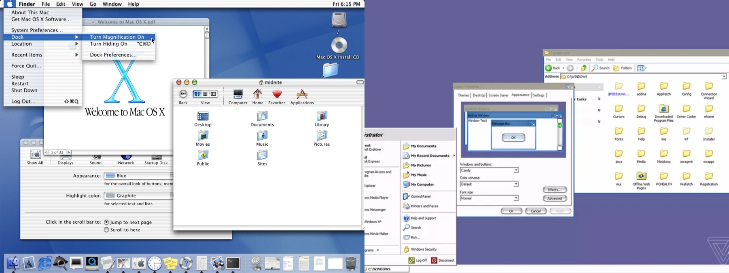Open the Movies folder in midnite window
Viewport: 729px width, 273px height.
[203, 138]
